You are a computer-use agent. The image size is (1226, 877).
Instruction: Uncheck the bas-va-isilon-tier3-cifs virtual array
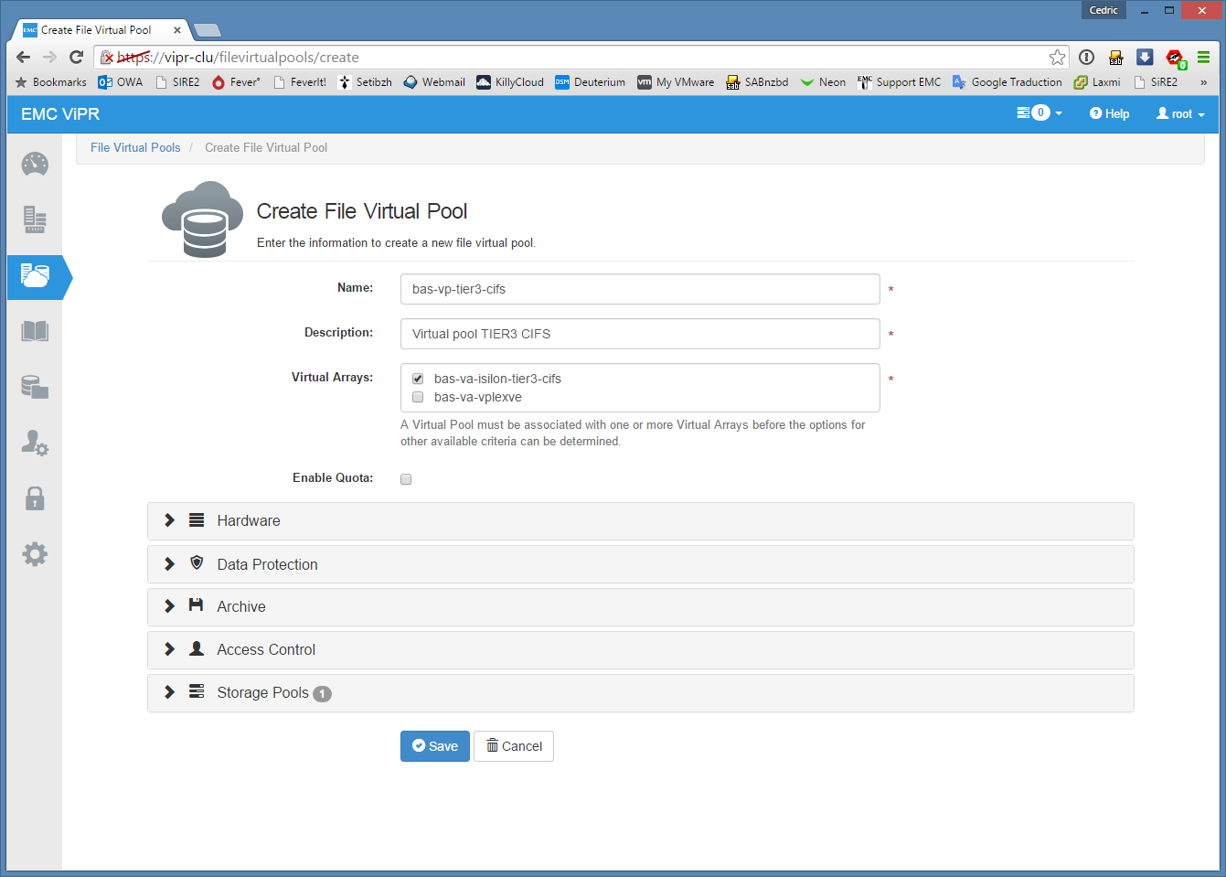click(418, 379)
